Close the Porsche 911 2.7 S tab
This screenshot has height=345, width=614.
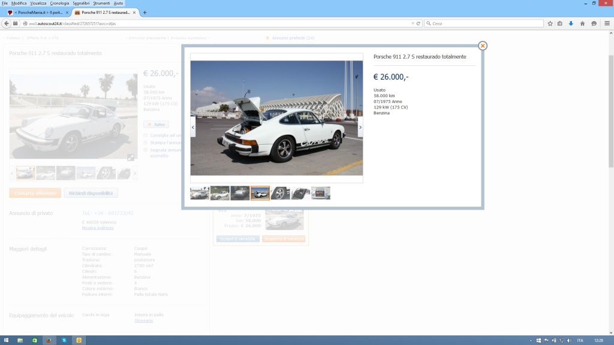pyautogui.click(x=134, y=13)
